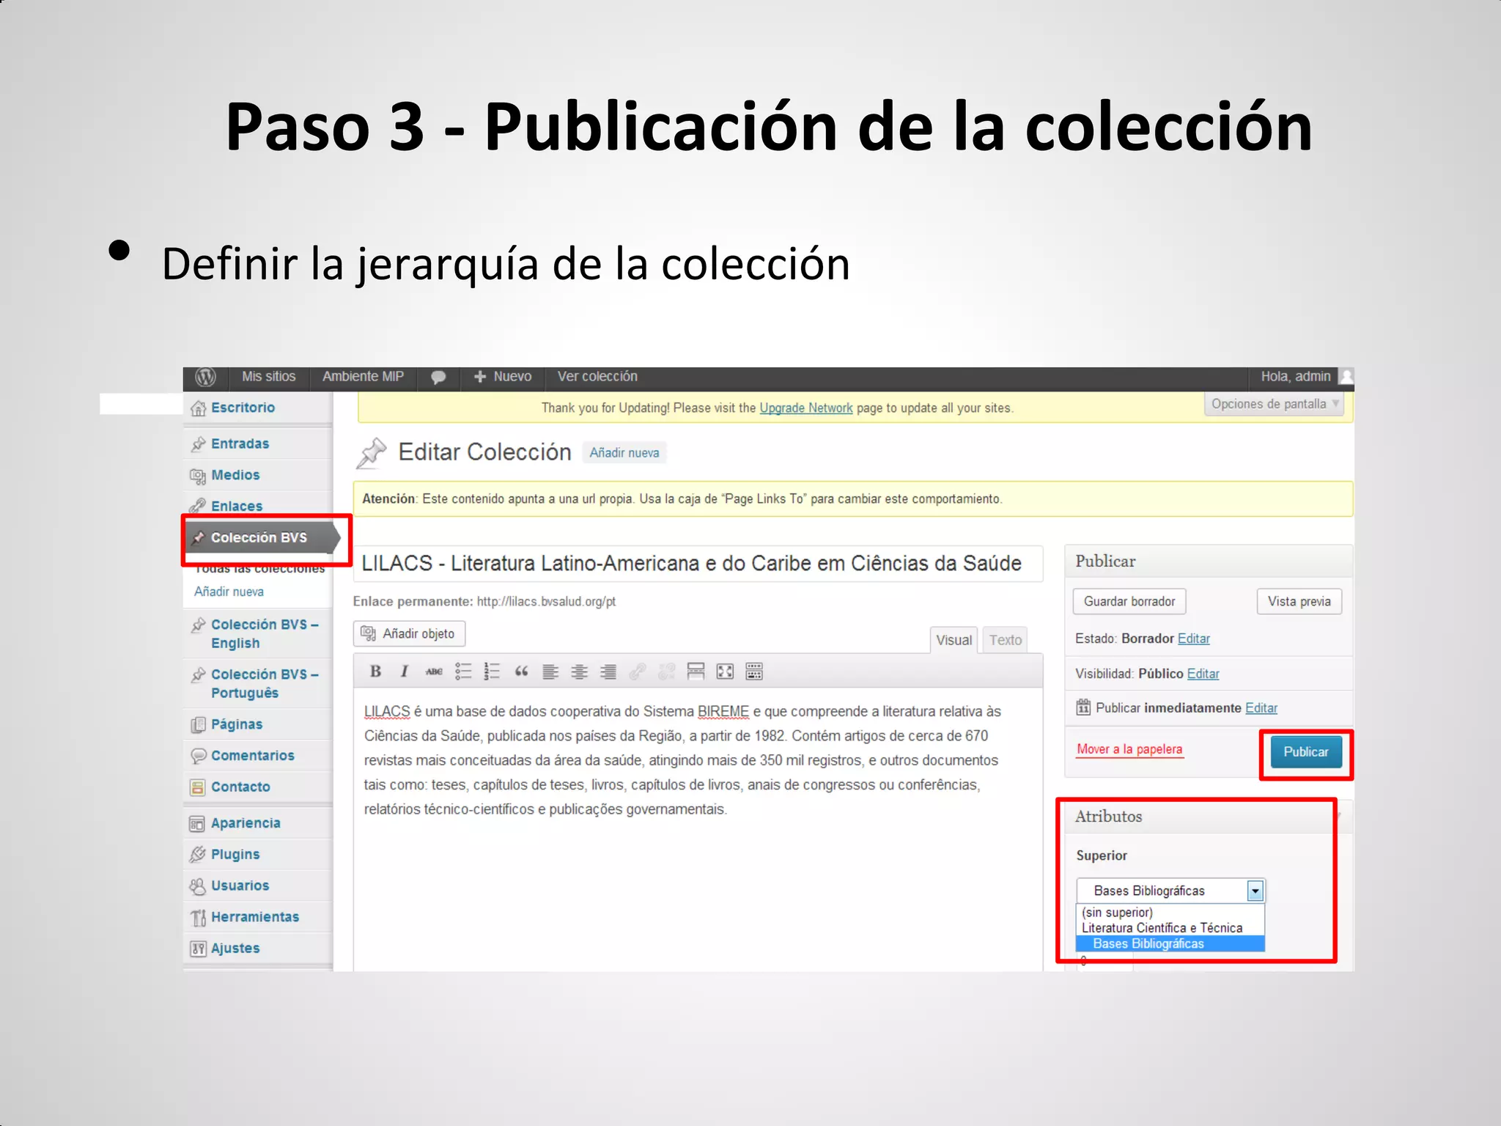The height and width of the screenshot is (1126, 1501).
Task: Click Vista previa button
Action: [x=1299, y=601]
